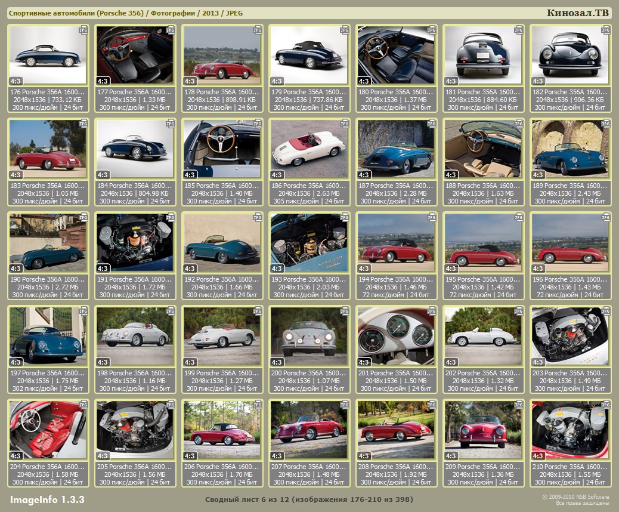The width and height of the screenshot is (619, 512).
Task: Open thumbnail 186 white Porsche from above
Action: (x=308, y=148)
